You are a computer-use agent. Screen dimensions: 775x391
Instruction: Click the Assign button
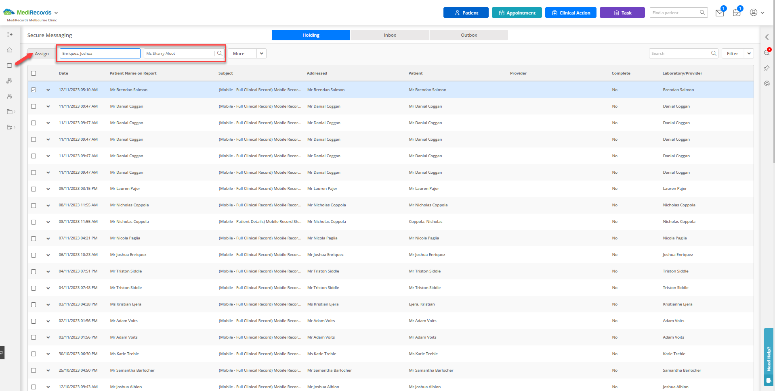coord(41,54)
